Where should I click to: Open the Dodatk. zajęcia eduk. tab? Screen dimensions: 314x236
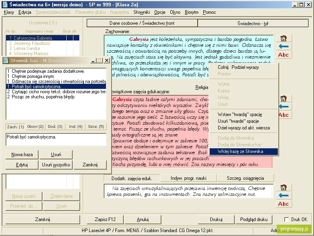tap(132, 179)
